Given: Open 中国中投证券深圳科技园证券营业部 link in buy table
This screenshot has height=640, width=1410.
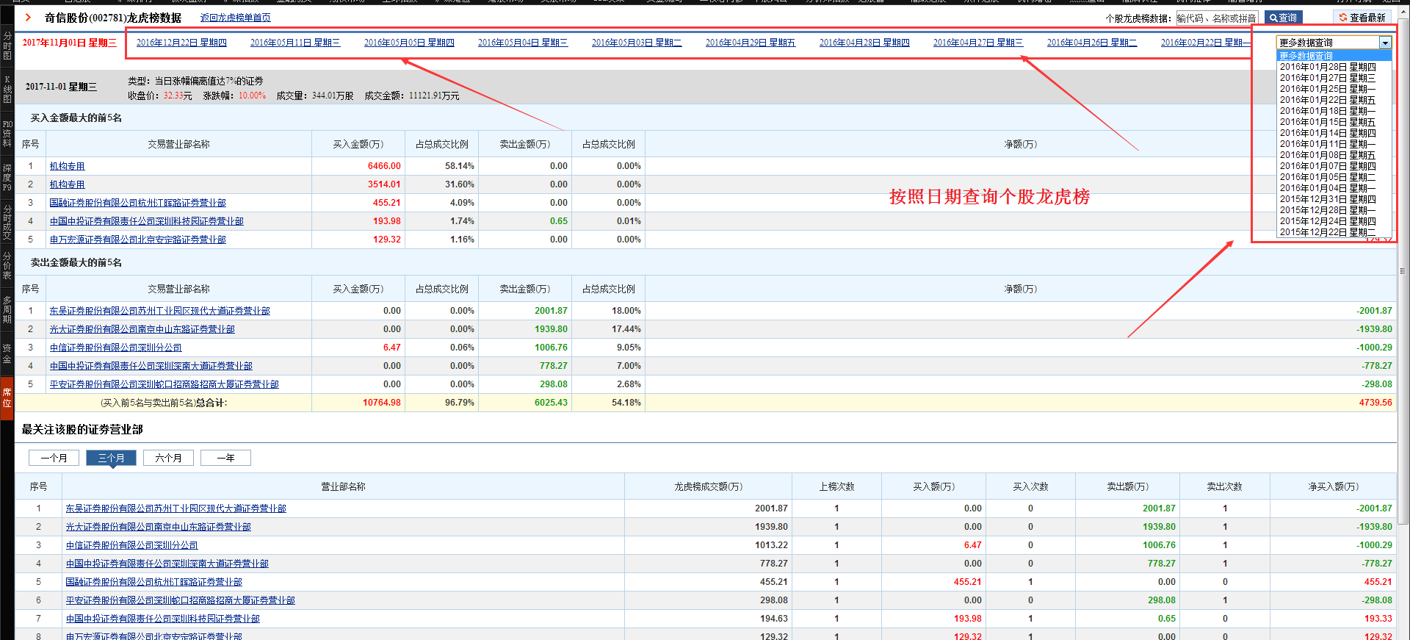Looking at the screenshot, I should [x=146, y=221].
